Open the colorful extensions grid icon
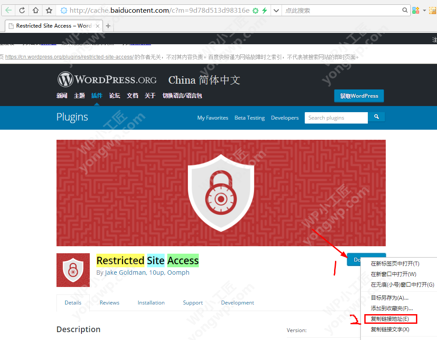The height and width of the screenshot is (340, 437). [x=416, y=11]
